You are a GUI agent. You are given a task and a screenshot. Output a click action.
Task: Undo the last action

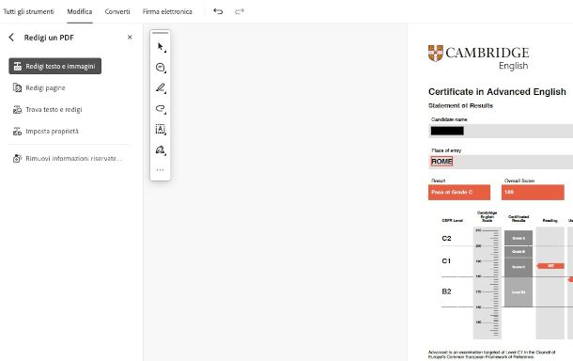click(218, 11)
